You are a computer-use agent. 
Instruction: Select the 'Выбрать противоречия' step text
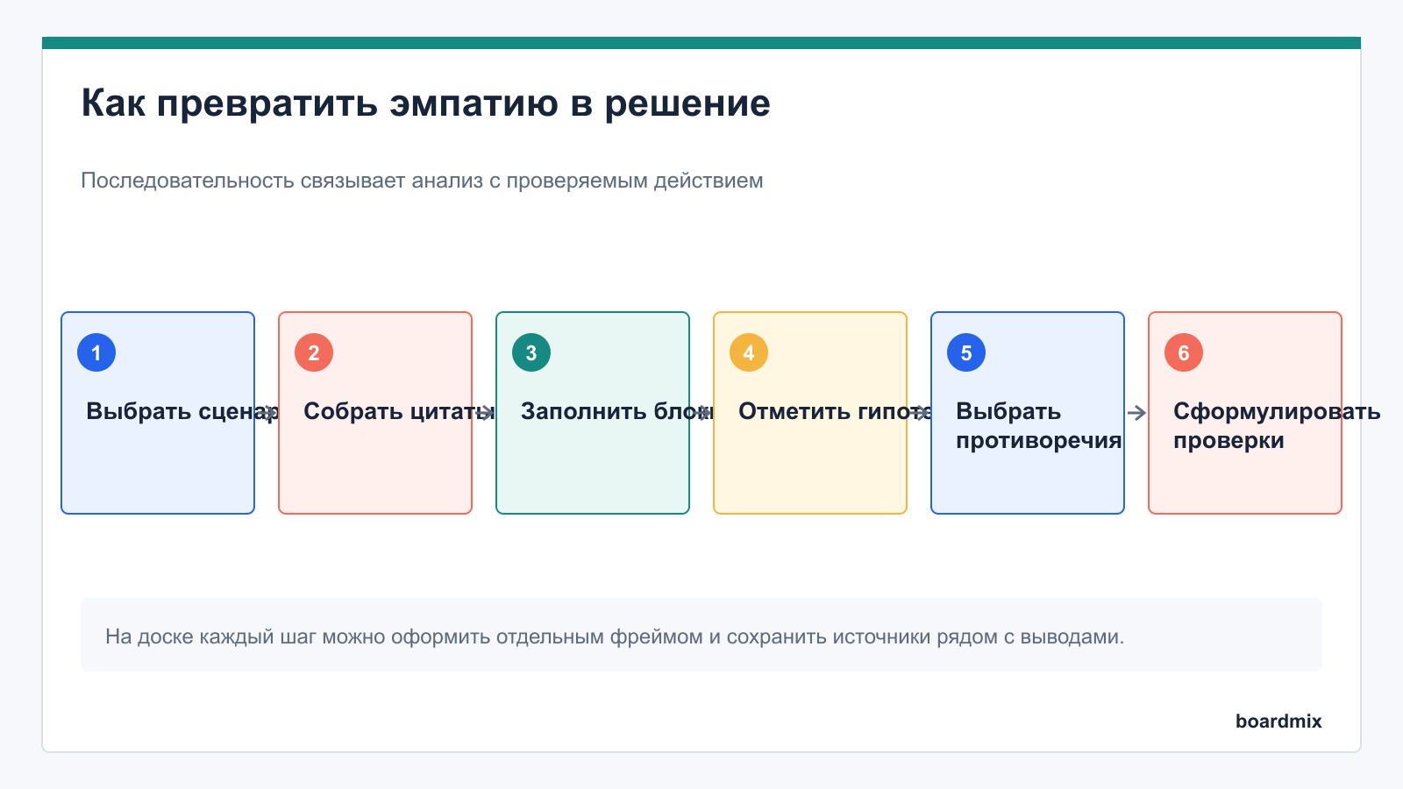1039,425
